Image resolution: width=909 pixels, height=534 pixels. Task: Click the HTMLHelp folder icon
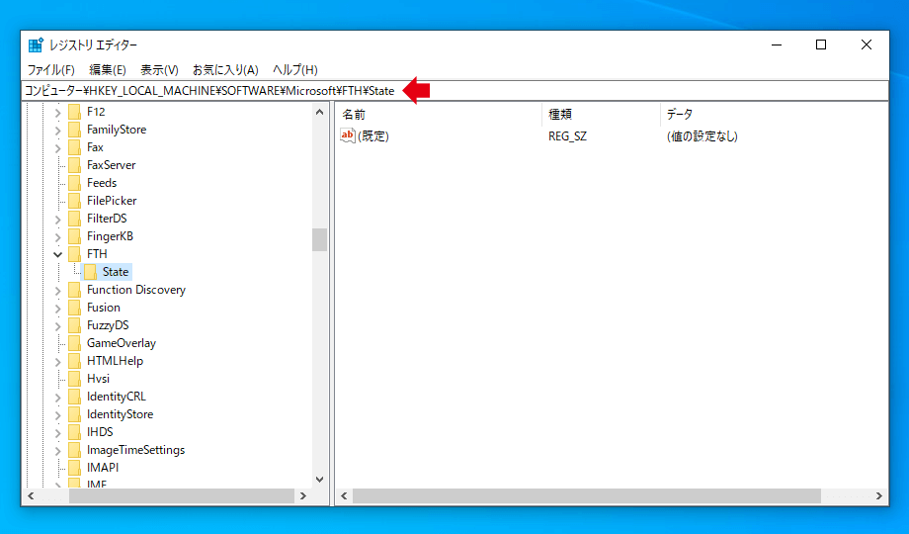[x=74, y=361]
